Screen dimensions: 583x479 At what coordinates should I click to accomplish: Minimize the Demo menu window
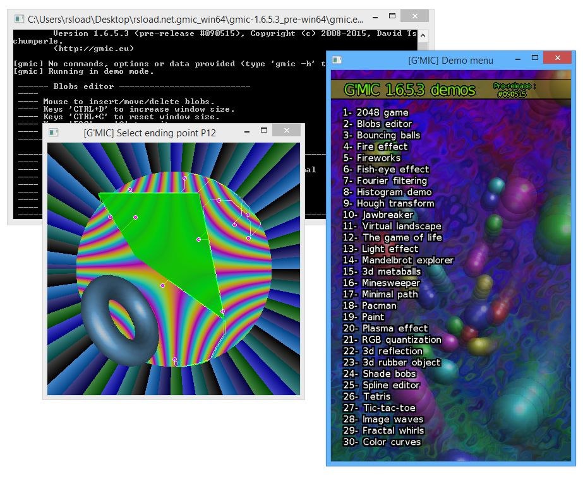[517, 59]
